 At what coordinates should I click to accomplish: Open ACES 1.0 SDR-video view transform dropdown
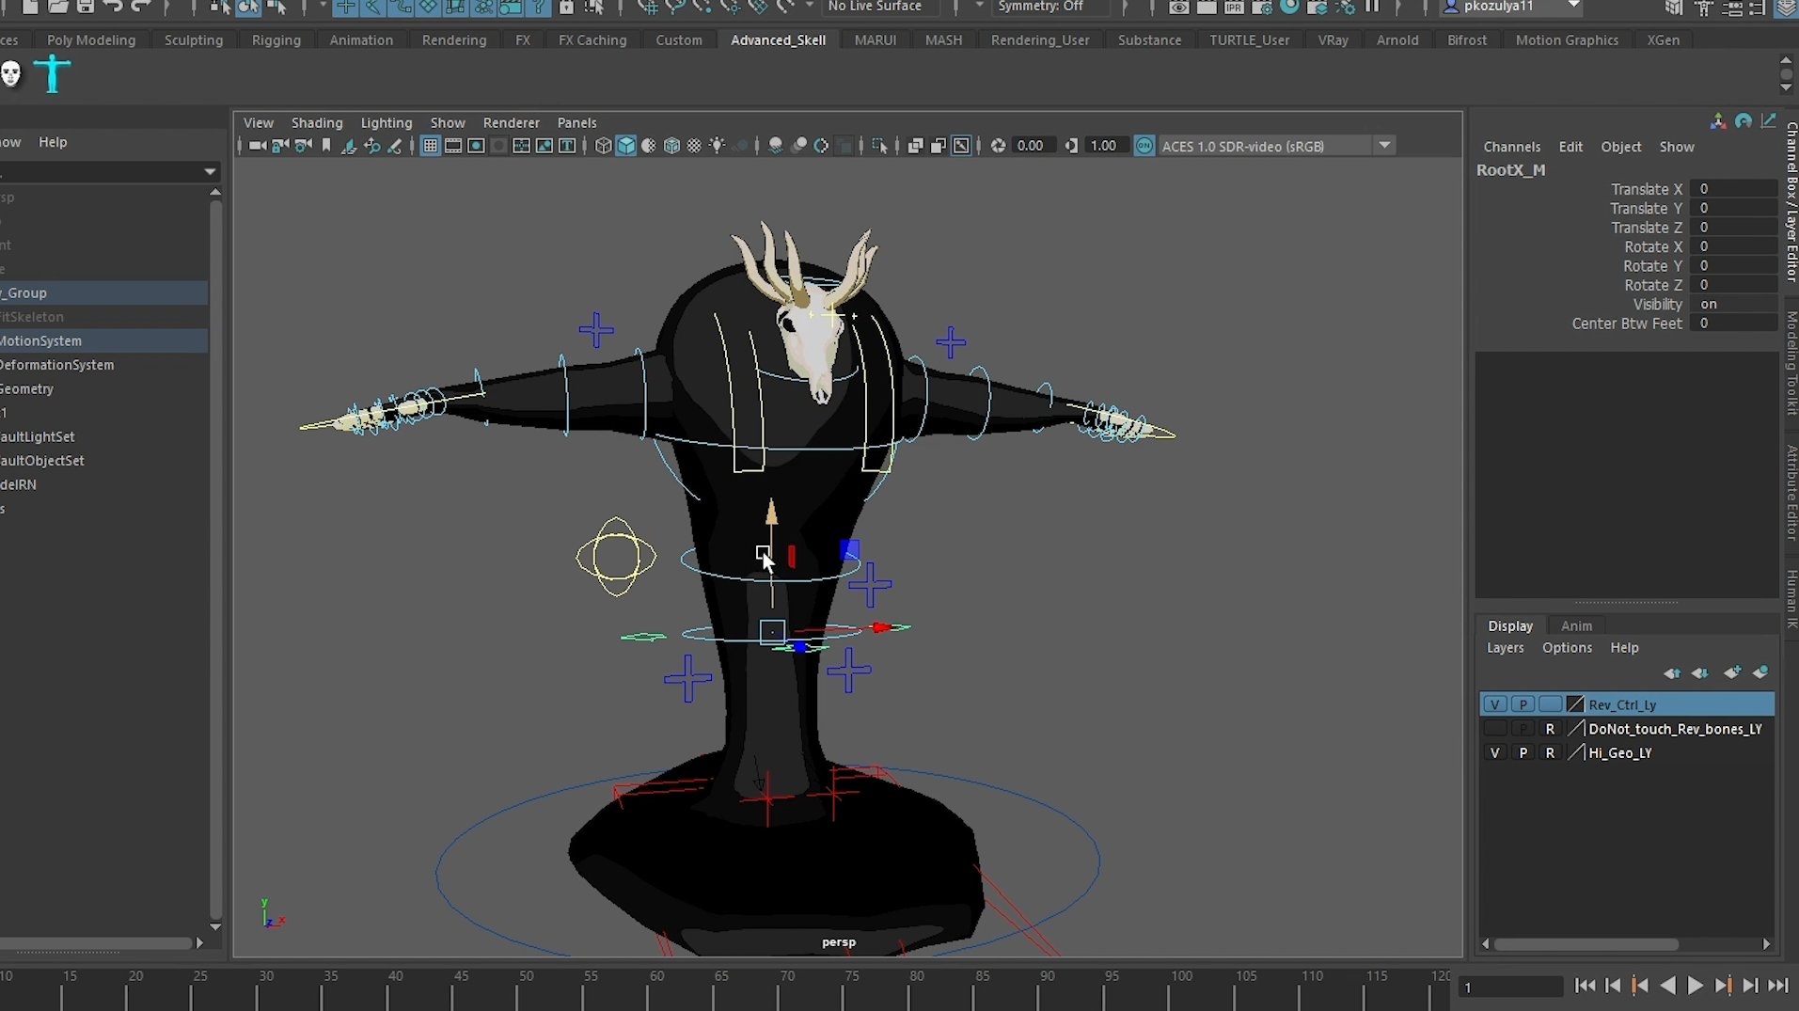pyautogui.click(x=1384, y=146)
